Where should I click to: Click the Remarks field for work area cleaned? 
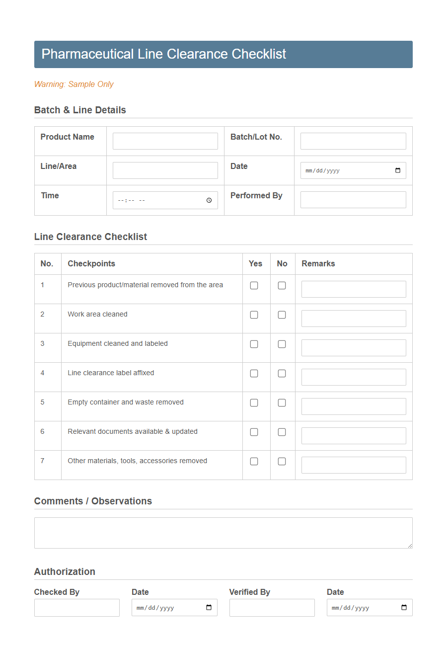tap(353, 318)
